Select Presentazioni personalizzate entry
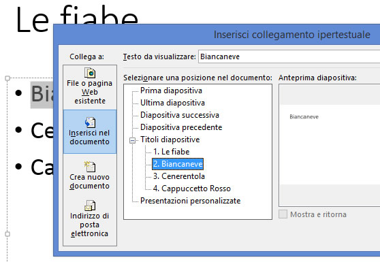This screenshot has height=262, width=380. pyautogui.click(x=190, y=201)
